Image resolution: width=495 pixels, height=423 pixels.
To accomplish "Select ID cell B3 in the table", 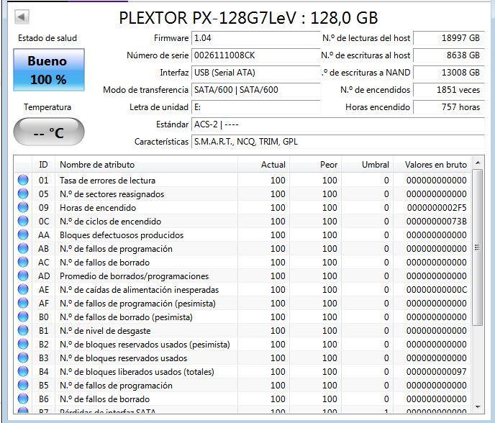I will pos(44,358).
